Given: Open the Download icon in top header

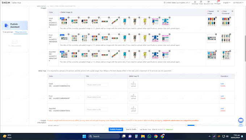Looking at the screenshot, I should pos(195,3).
